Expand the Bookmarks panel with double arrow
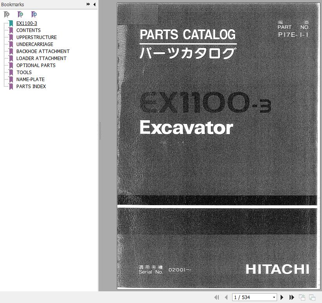The height and width of the screenshot is (303, 322). pos(88,4)
